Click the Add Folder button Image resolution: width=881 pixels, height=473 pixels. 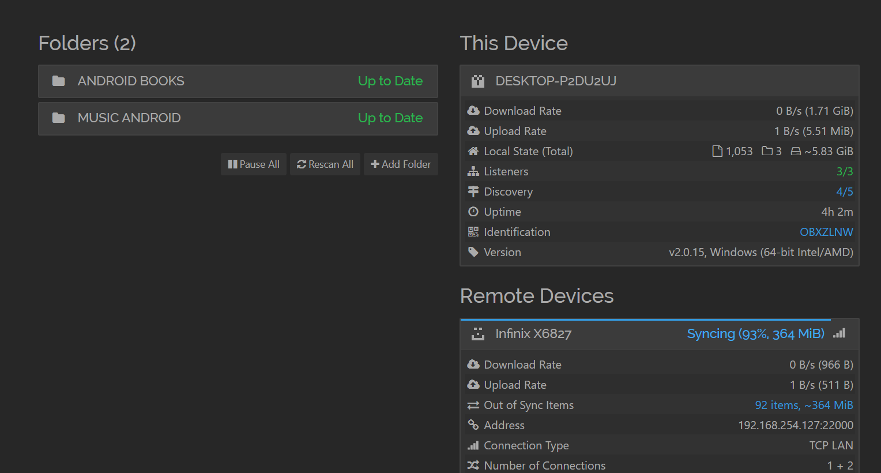[401, 164]
